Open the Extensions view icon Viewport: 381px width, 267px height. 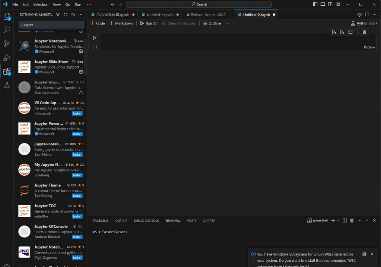pyautogui.click(x=7, y=72)
